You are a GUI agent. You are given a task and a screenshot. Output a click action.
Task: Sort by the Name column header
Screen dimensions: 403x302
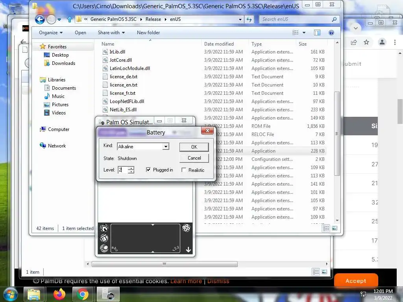(x=150, y=44)
